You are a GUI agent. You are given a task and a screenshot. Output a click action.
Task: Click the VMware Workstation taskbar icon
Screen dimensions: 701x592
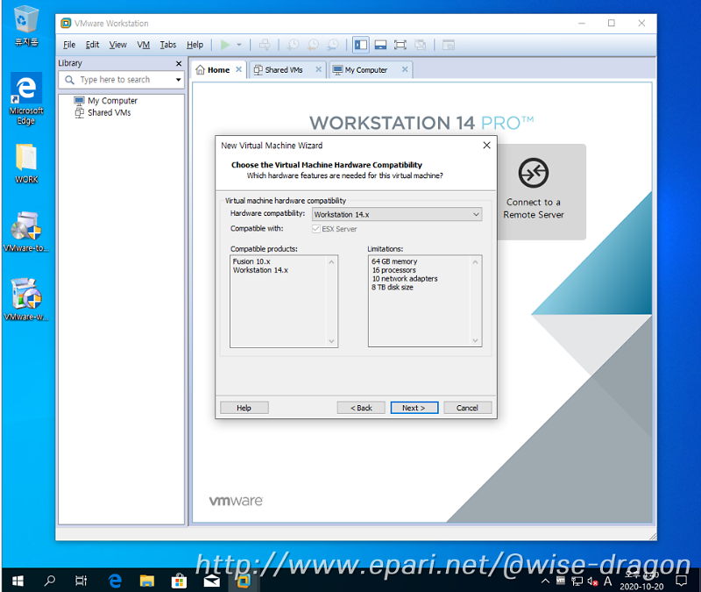pos(244,581)
